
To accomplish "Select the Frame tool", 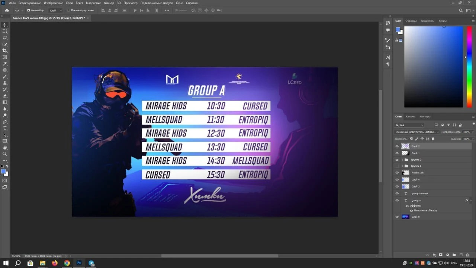I will click(5, 57).
